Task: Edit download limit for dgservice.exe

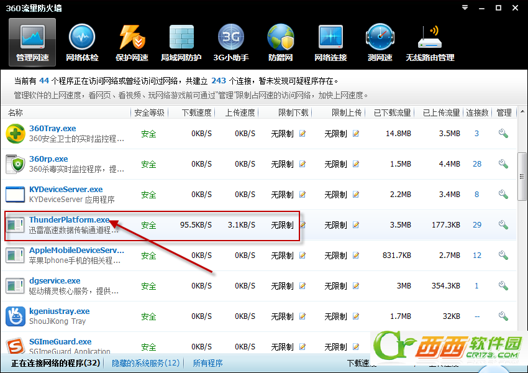Action: (x=303, y=286)
